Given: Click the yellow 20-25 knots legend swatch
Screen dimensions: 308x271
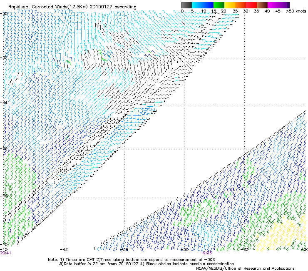Looking at the screenshot, I should [x=230, y=5].
